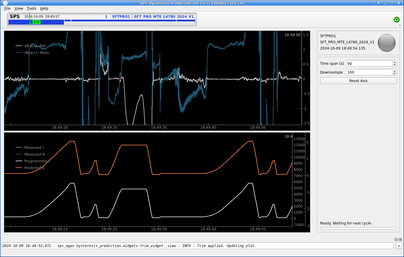This screenshot has height=257, width=404.
Task: Open the toolbar overflow arrow below power icon
Action: (400, 25)
